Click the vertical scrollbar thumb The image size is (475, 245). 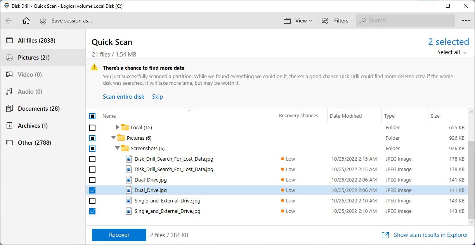pyautogui.click(x=471, y=179)
